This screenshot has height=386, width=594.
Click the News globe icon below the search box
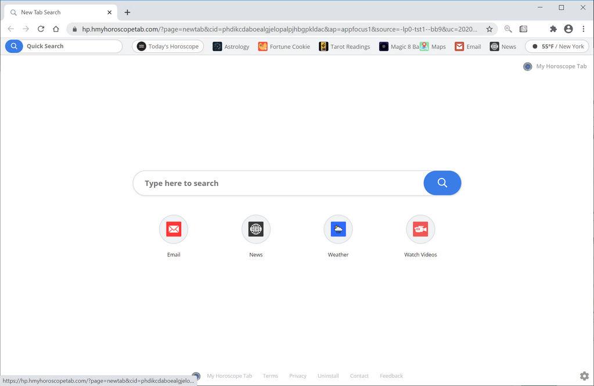tap(255, 229)
